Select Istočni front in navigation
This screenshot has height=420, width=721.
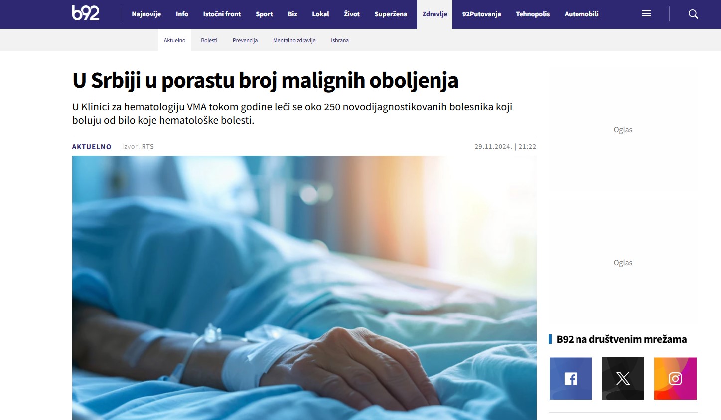point(222,14)
